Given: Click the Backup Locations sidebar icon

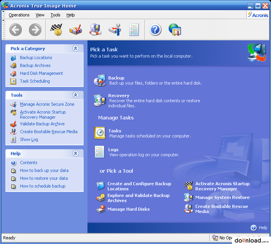Looking at the screenshot, I should pos(13,58).
